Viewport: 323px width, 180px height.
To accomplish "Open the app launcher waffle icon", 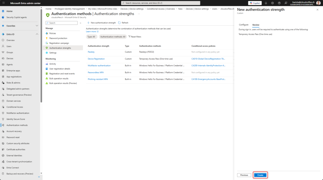I will [3, 3].
